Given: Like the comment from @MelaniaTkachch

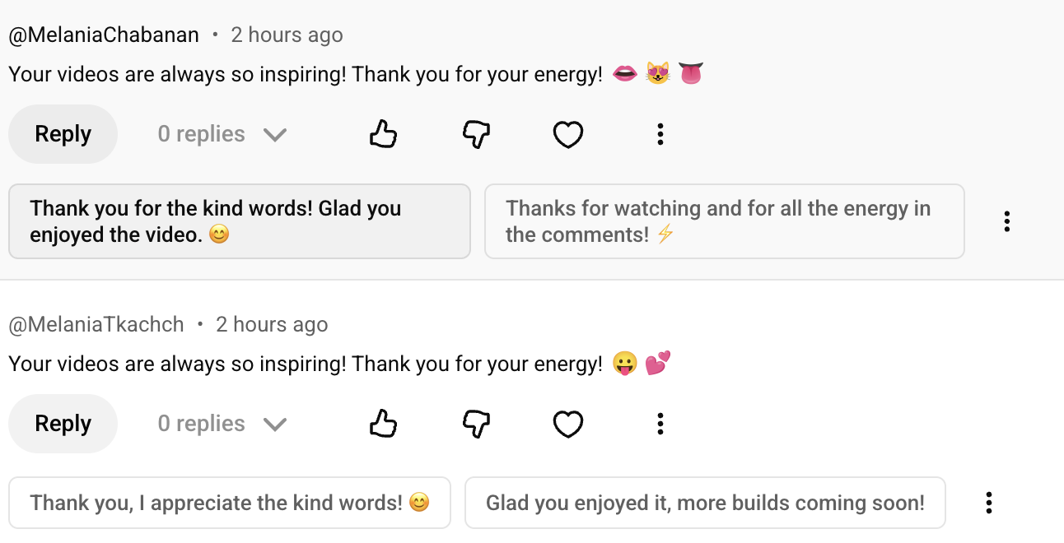Looking at the screenshot, I should (x=383, y=424).
